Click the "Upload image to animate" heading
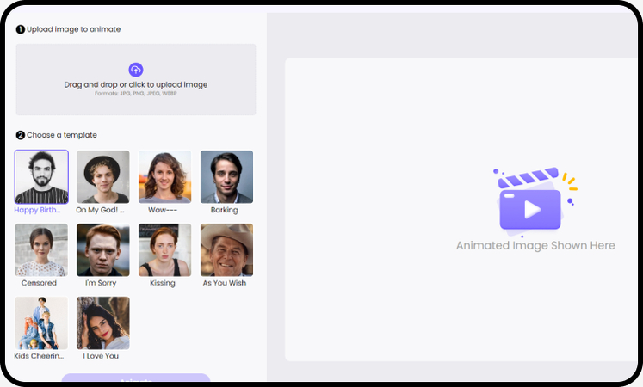643x387 pixels. (x=73, y=29)
